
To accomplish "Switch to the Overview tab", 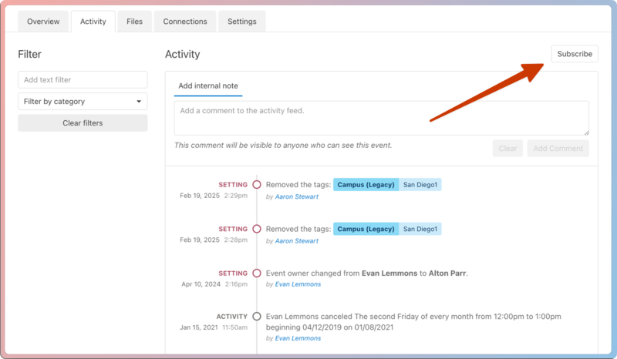I will coord(43,22).
